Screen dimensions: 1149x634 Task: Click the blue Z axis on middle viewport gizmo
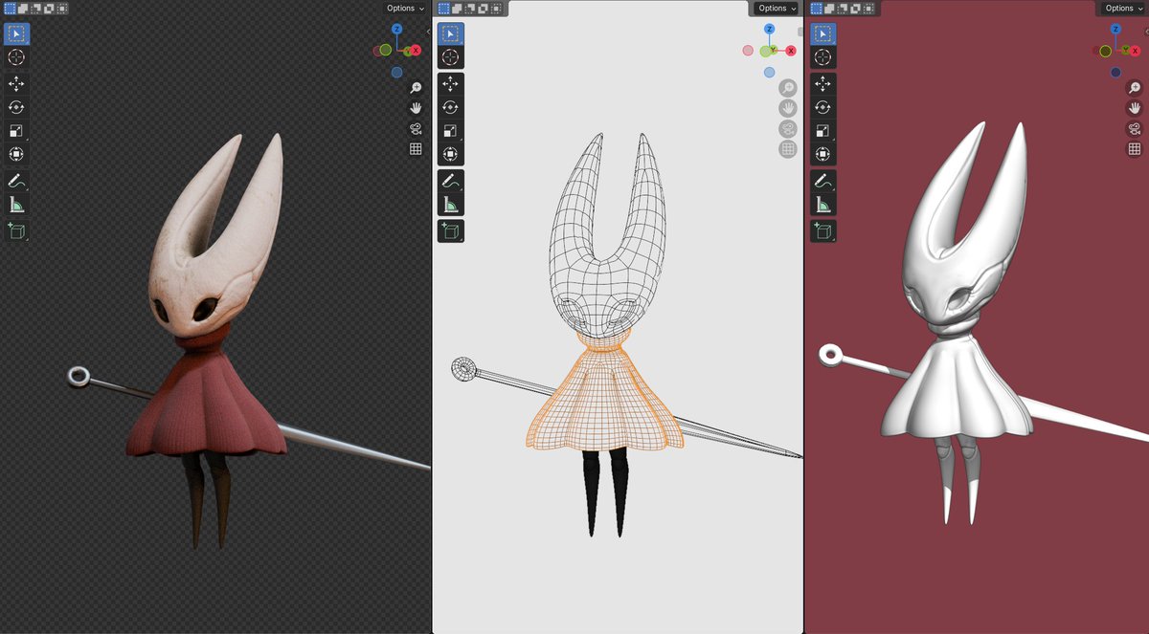point(769,30)
